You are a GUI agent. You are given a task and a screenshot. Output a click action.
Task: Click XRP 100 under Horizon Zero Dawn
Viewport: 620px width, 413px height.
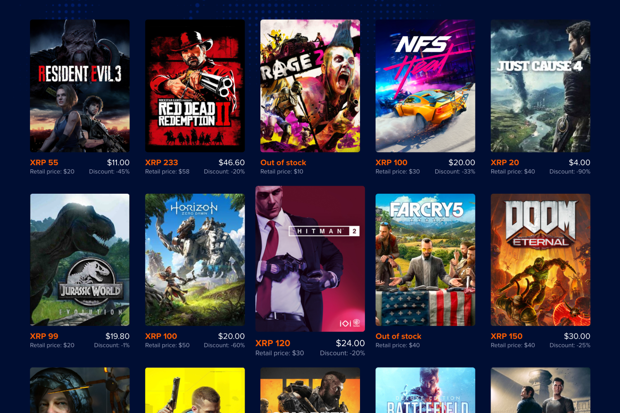coord(161,336)
